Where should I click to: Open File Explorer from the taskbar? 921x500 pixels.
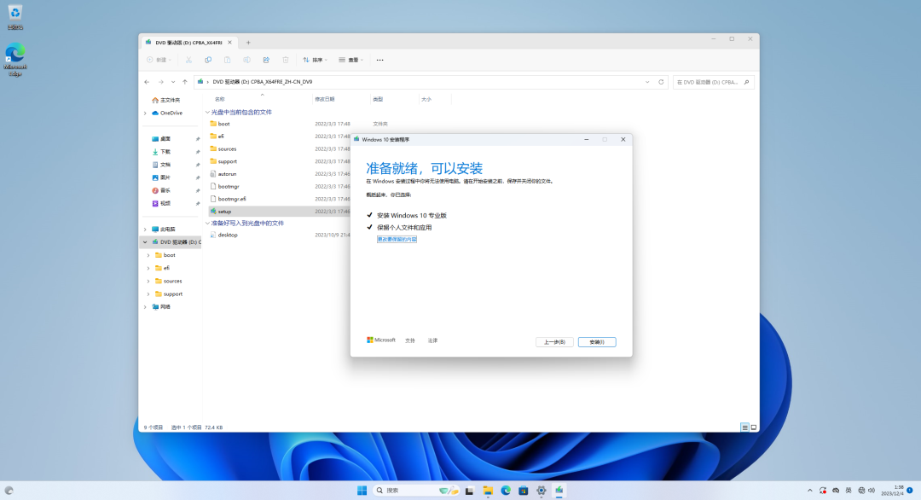coord(488,491)
